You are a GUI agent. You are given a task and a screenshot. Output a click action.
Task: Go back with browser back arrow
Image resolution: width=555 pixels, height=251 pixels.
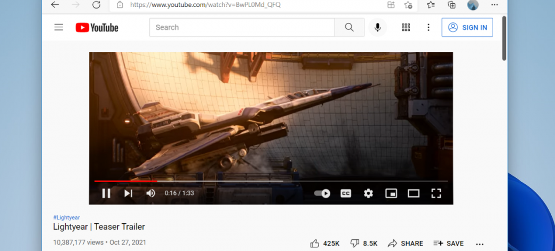pyautogui.click(x=55, y=5)
